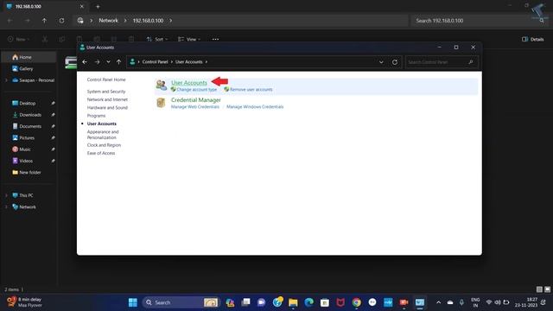Image resolution: width=553 pixels, height=311 pixels.
Task: Open Programs category
Action: (x=96, y=116)
